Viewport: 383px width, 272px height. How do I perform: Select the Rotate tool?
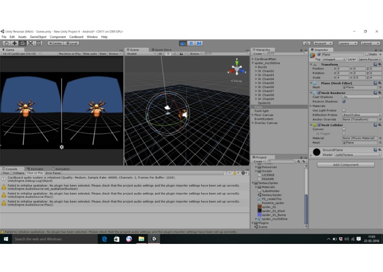click(x=23, y=43)
